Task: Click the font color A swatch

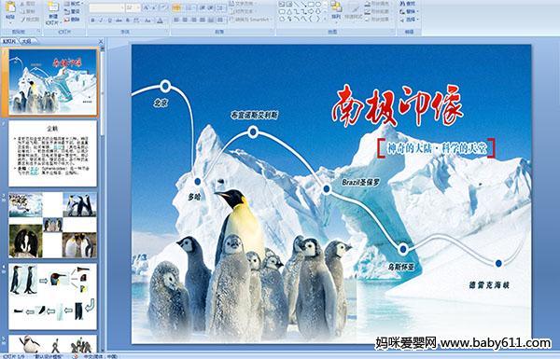Action: click(160, 21)
